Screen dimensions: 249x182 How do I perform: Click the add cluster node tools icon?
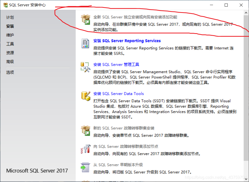click(86, 149)
